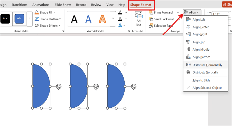Toggle the Align Selected Objects checkmark
The height and width of the screenshot is (126, 232).
(x=188, y=88)
